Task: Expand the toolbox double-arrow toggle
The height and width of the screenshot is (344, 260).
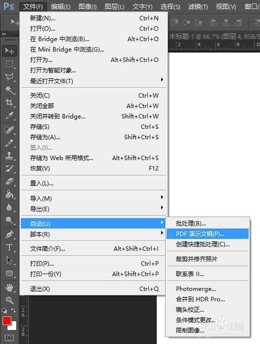Action: [x=4, y=34]
